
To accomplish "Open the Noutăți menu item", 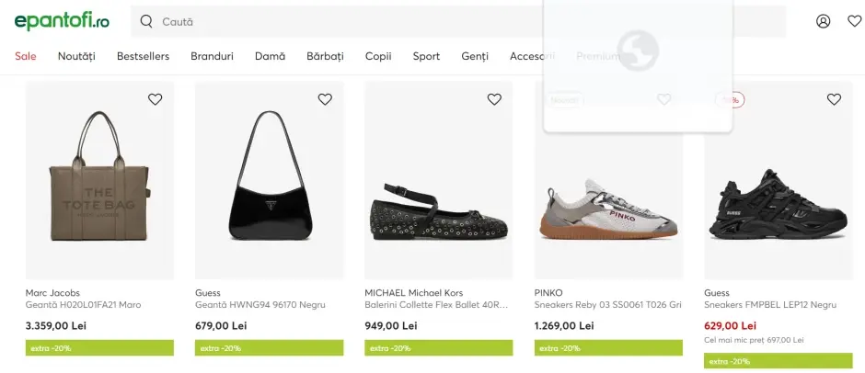I will (76, 56).
